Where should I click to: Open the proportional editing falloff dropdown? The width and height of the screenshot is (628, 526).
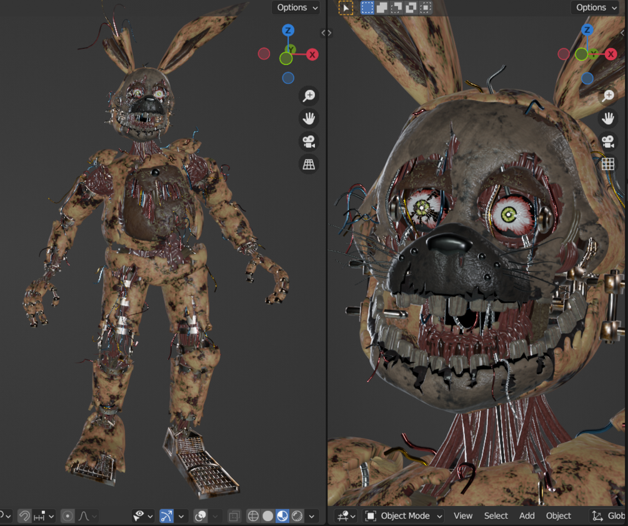tap(87, 516)
